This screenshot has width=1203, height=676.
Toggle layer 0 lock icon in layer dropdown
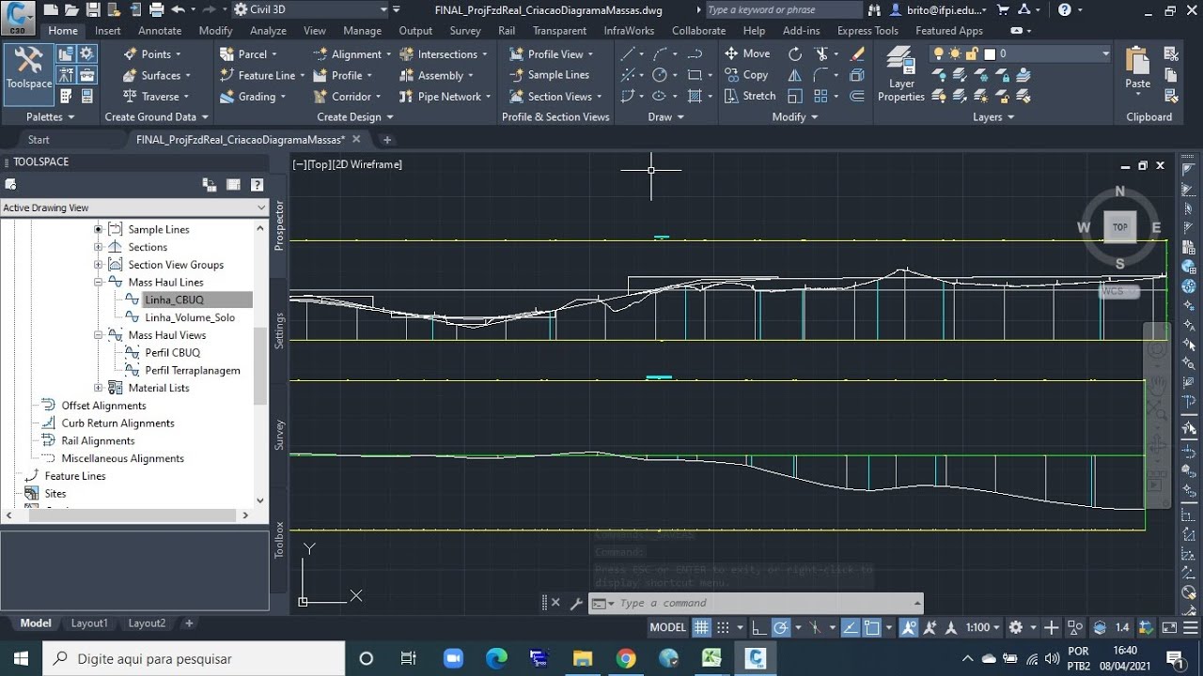point(972,54)
